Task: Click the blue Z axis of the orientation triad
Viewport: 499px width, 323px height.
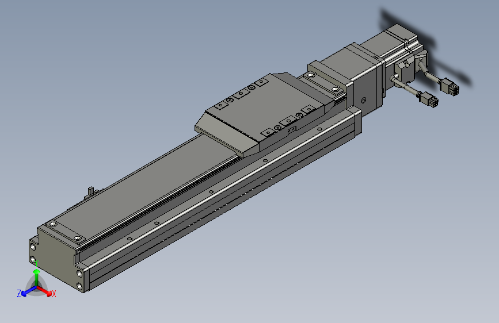Action: 29,291
